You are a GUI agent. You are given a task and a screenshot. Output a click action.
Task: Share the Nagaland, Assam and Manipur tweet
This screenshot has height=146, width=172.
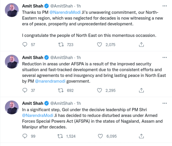(141, 136)
